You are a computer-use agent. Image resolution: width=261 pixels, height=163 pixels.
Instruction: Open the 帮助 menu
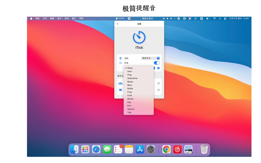(x=81, y=19)
